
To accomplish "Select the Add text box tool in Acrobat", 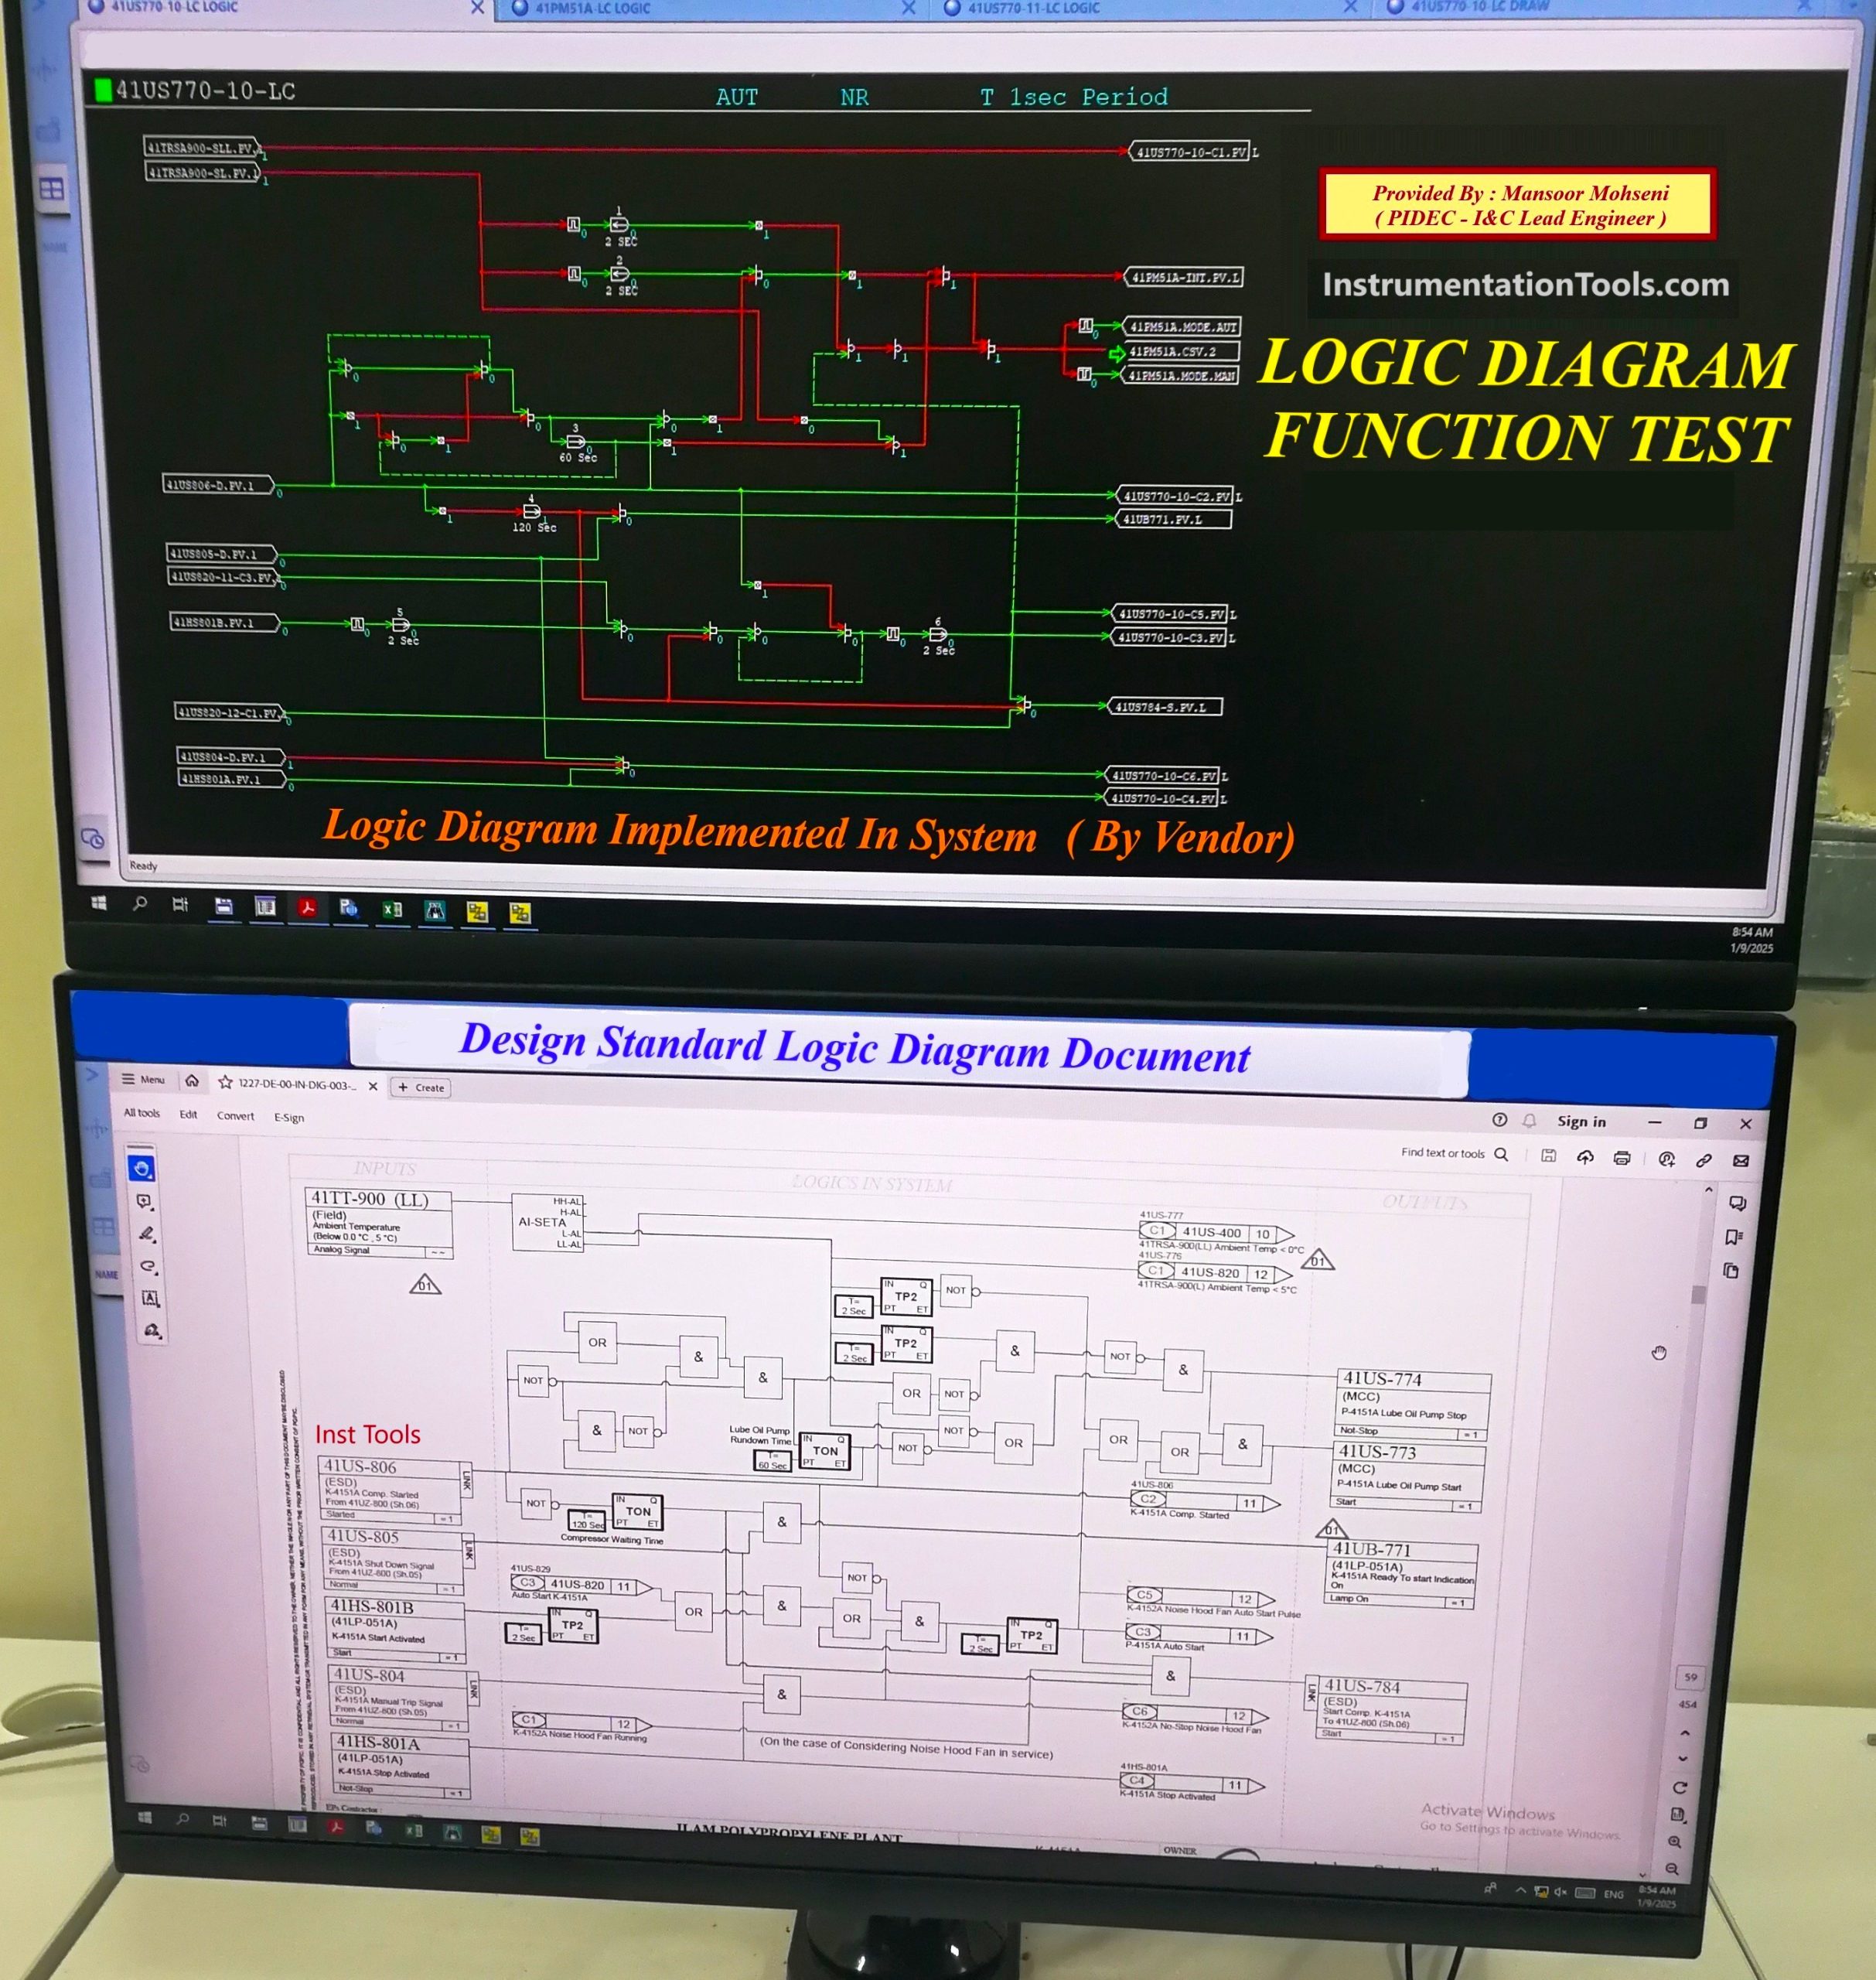I will [x=151, y=1298].
